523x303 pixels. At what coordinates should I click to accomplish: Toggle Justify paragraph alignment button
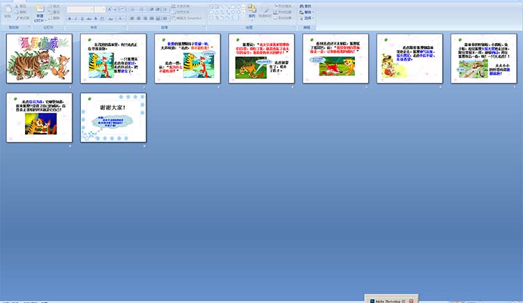click(x=151, y=19)
